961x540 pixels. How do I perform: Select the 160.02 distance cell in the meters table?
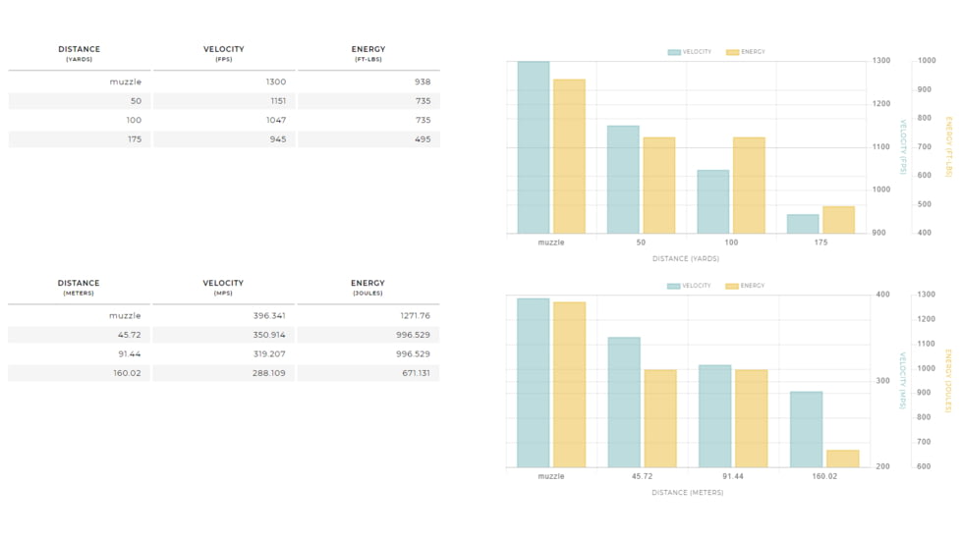click(x=79, y=373)
